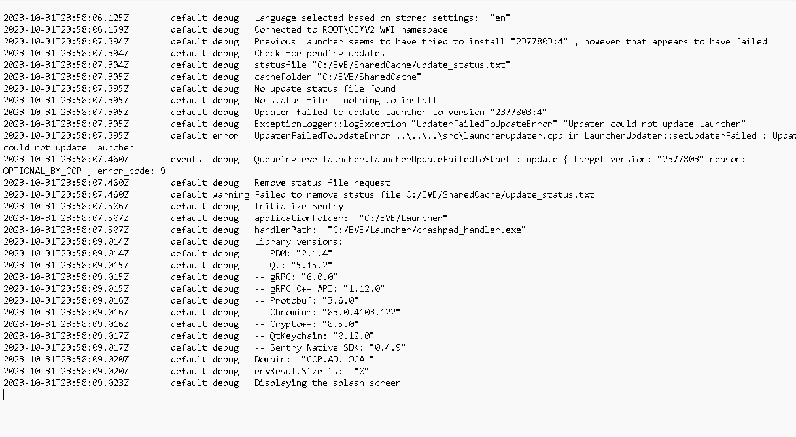Click the crashpad_handler.exe handlerPath text

(x=390, y=230)
